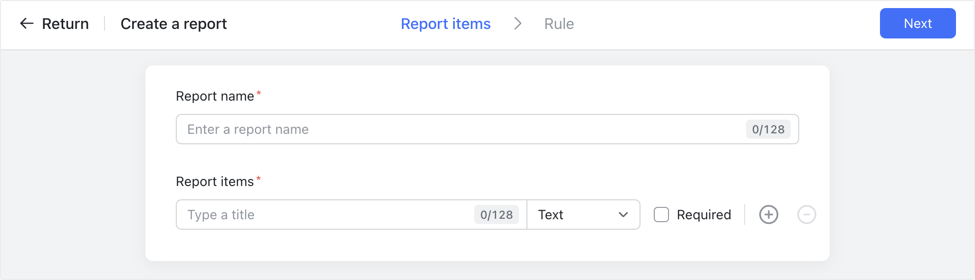Click the chevron inside the Text selector
The width and height of the screenshot is (975, 280).
click(x=622, y=215)
